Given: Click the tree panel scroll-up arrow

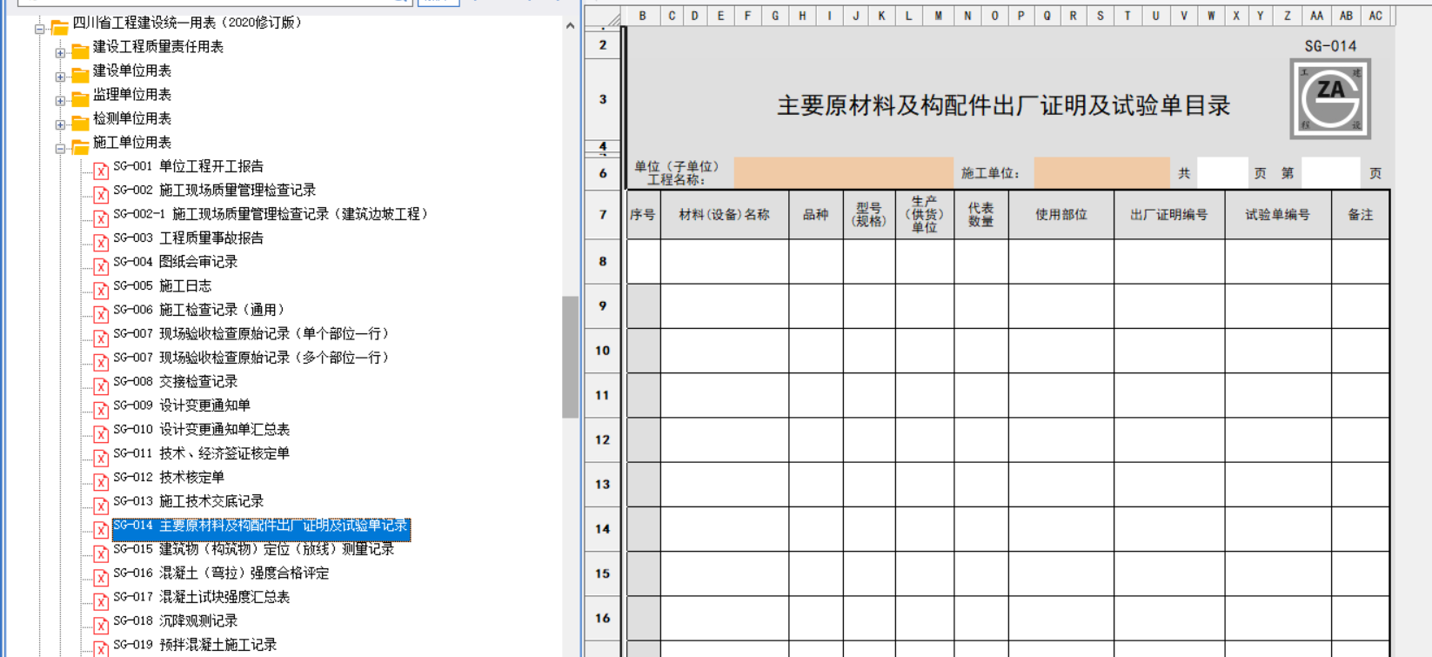Looking at the screenshot, I should coord(570,26).
